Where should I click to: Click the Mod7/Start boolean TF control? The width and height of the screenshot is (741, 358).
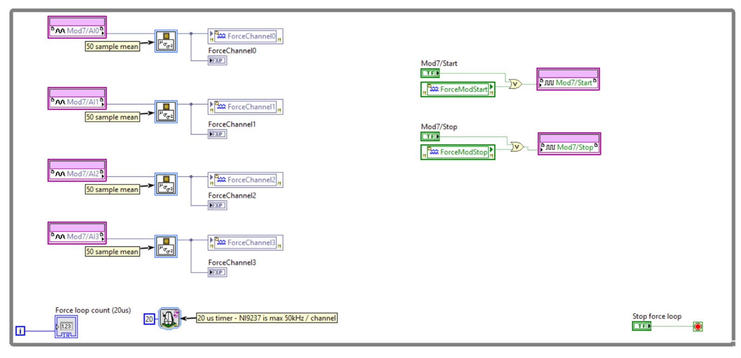(x=430, y=73)
